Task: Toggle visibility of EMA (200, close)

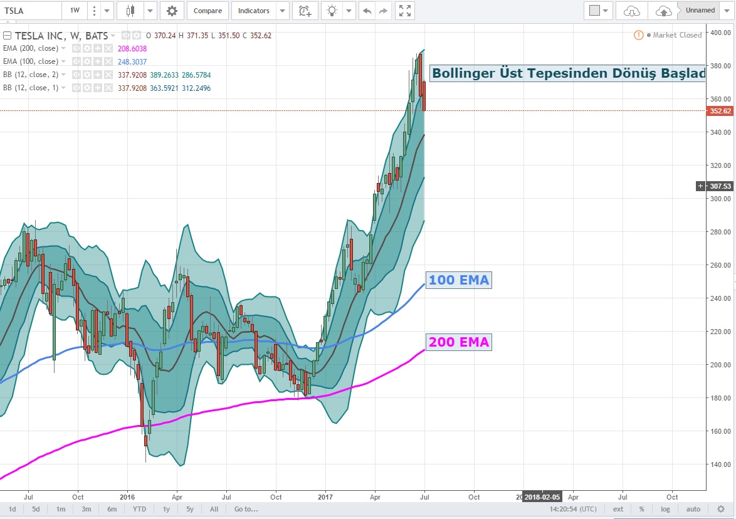Action: (x=76, y=48)
